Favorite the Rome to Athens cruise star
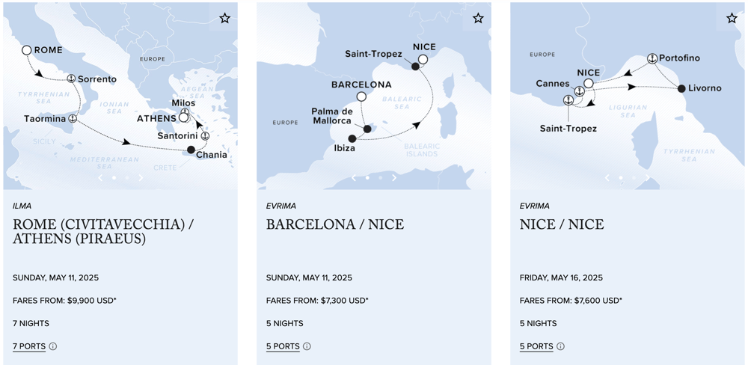The width and height of the screenshot is (748, 365). tap(224, 18)
